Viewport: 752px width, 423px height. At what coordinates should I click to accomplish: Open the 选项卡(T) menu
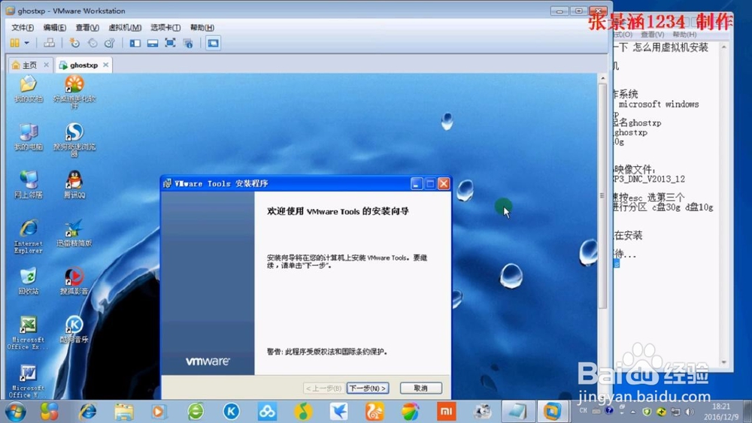165,27
